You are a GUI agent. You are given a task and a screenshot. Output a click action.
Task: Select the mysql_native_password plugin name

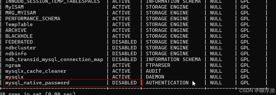(x=37, y=83)
